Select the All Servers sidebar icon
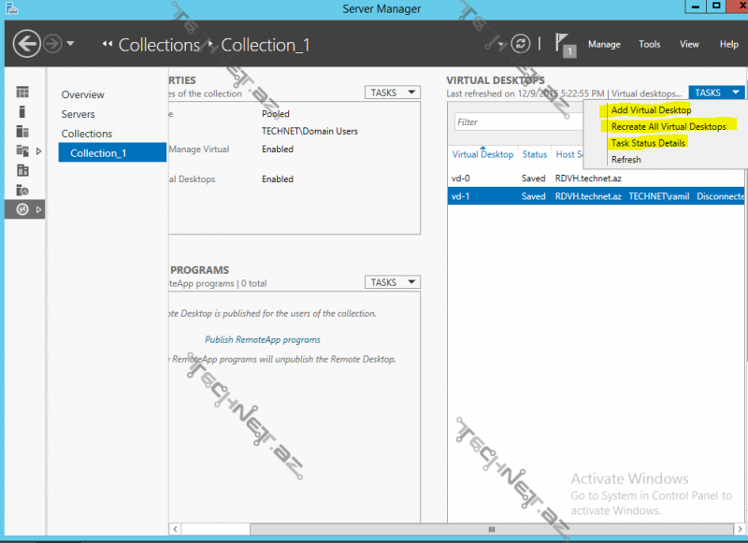Image resolution: width=748 pixels, height=543 pixels. pos(22,131)
